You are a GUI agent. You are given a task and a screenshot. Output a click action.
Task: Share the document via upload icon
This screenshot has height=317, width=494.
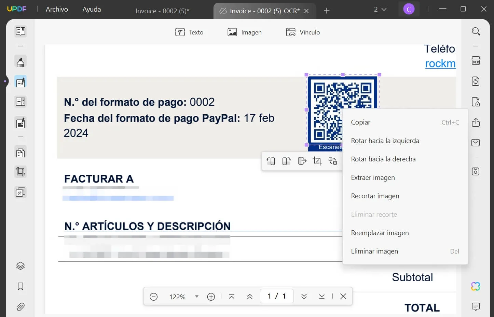(x=476, y=122)
